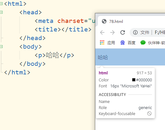
Task: Click the not-focusable circle icon
Action: tap(149, 113)
